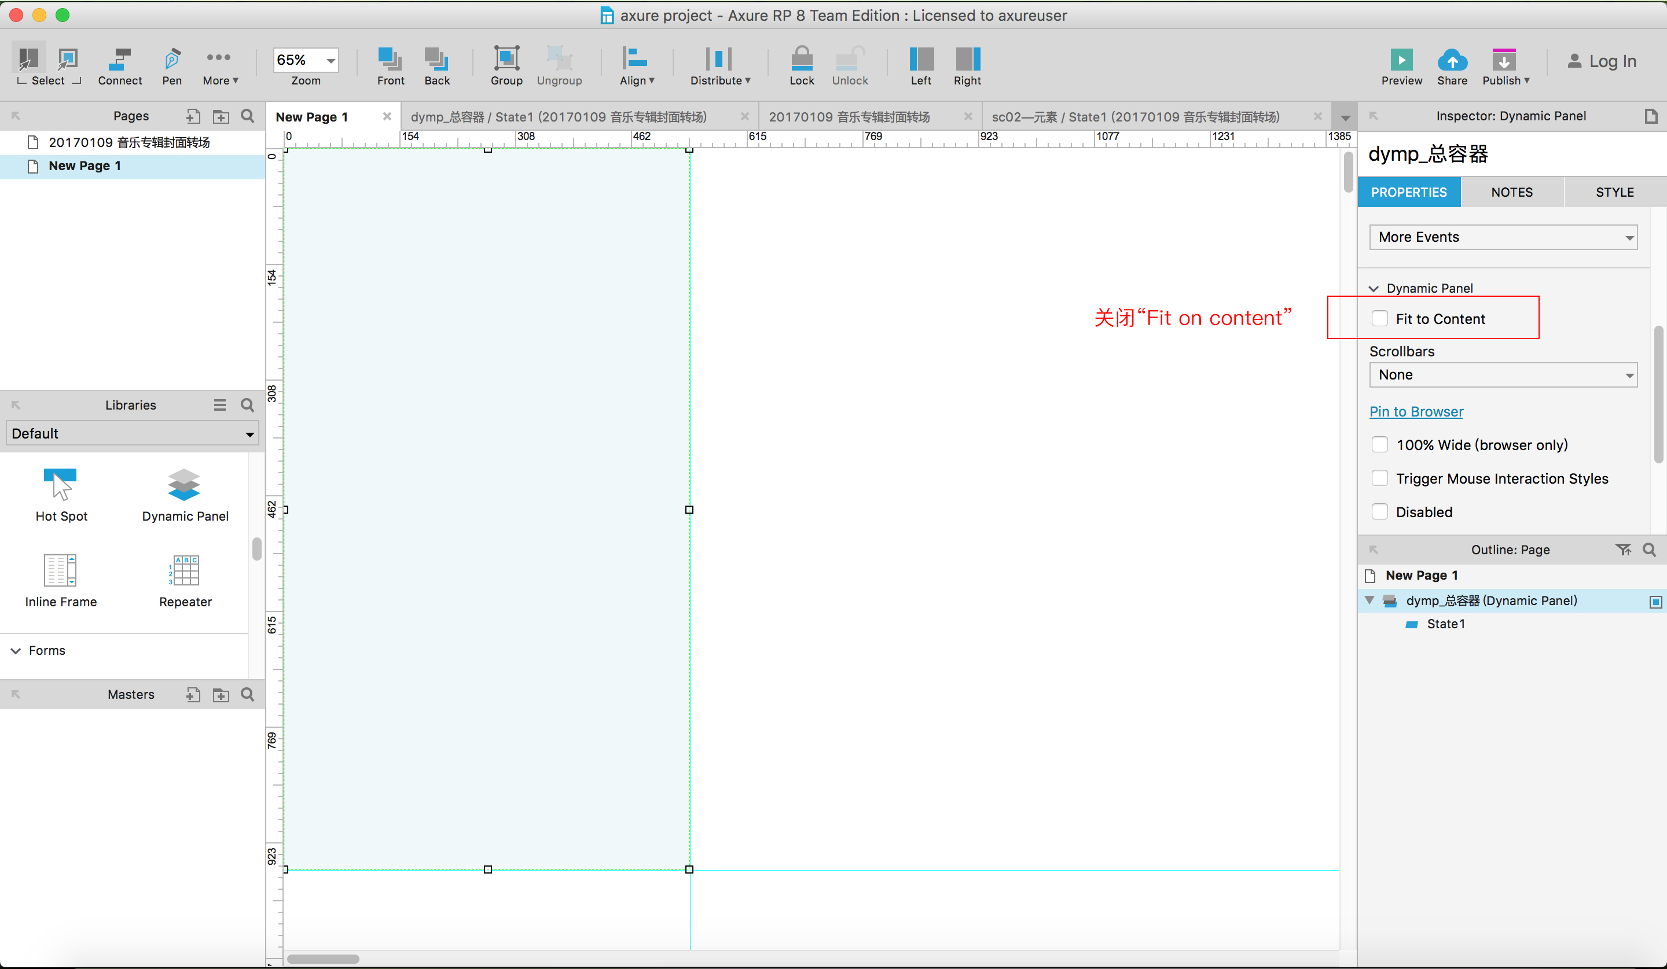The width and height of the screenshot is (1667, 969).
Task: Click the Preview play icon
Action: pyautogui.click(x=1401, y=60)
